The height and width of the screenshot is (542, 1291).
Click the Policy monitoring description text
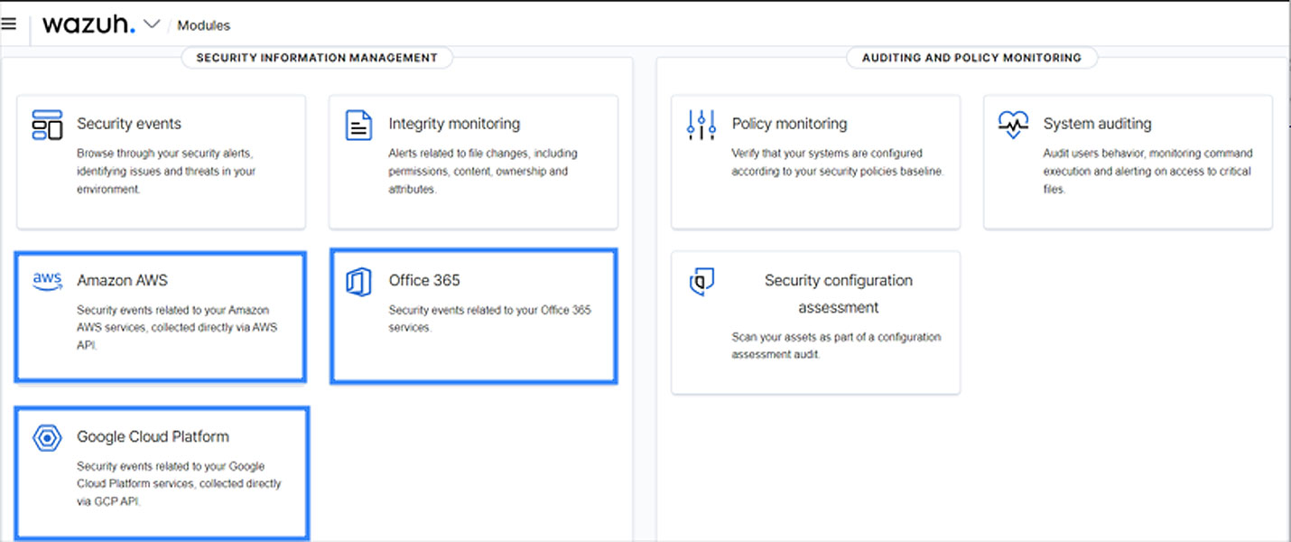click(x=837, y=163)
